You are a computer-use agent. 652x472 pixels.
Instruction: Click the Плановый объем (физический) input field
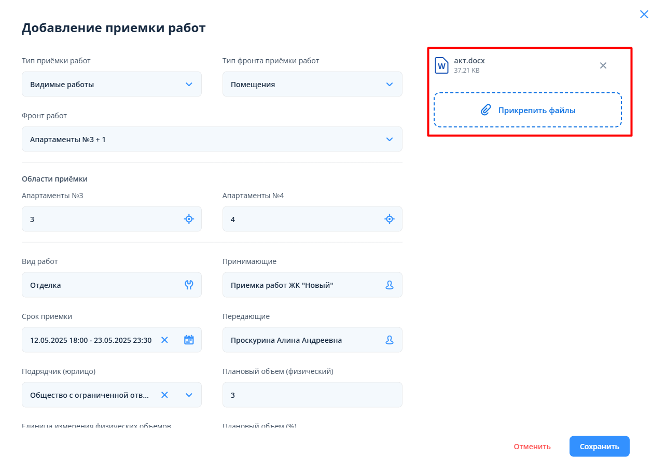click(x=312, y=395)
